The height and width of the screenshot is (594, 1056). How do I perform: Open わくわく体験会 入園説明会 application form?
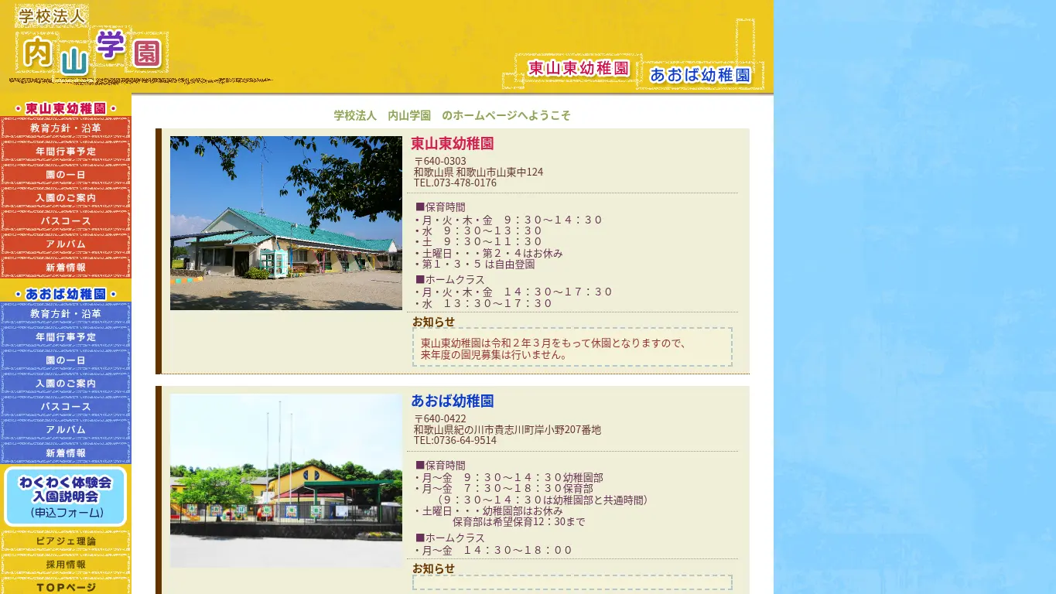(x=66, y=497)
